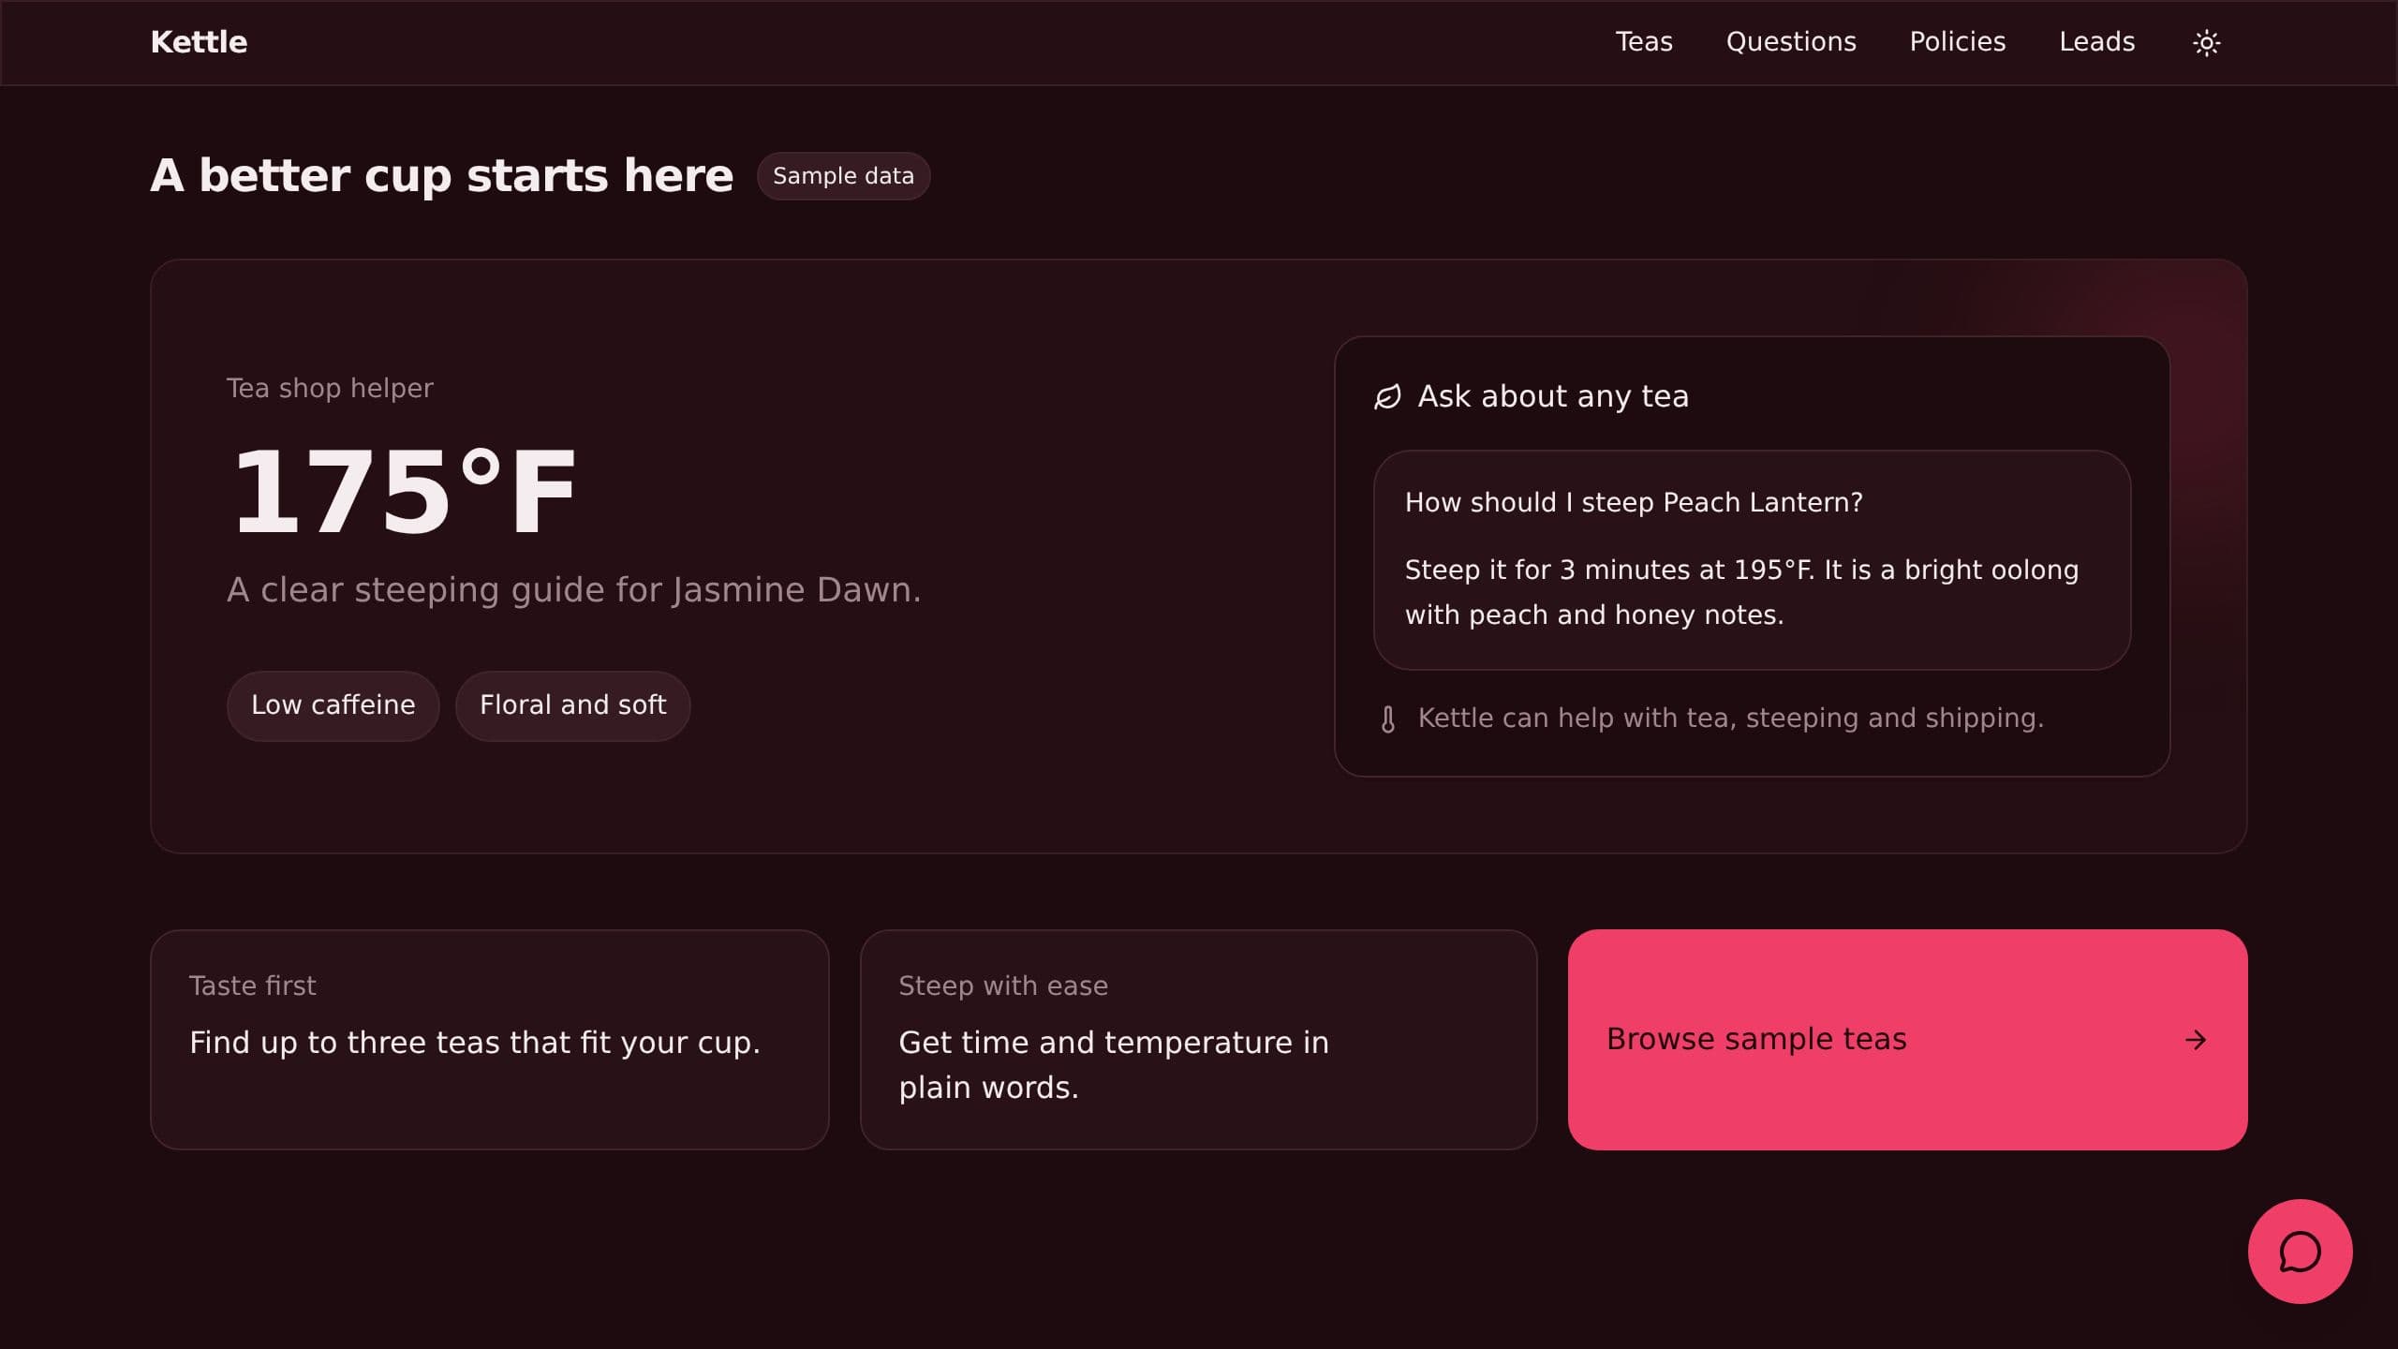2398x1349 pixels.
Task: Open the chat bubble floating button
Action: coord(2300,1252)
